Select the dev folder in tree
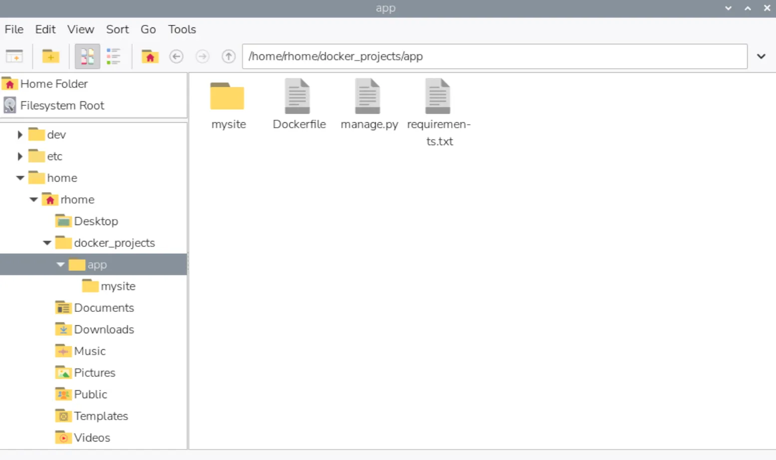Screen dimensions: 776x460 pyautogui.click(x=47, y=135)
